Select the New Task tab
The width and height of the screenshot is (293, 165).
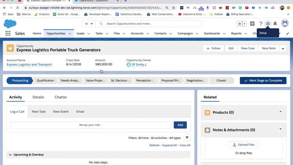(39, 111)
